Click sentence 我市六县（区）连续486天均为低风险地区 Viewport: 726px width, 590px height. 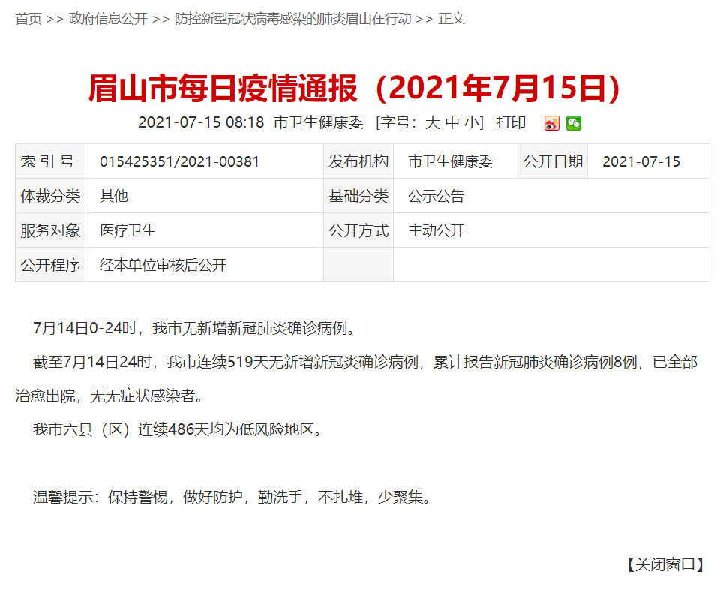177,429
